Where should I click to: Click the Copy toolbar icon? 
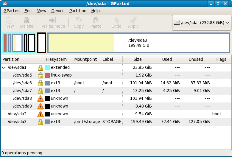pyautogui.click(x=79, y=20)
